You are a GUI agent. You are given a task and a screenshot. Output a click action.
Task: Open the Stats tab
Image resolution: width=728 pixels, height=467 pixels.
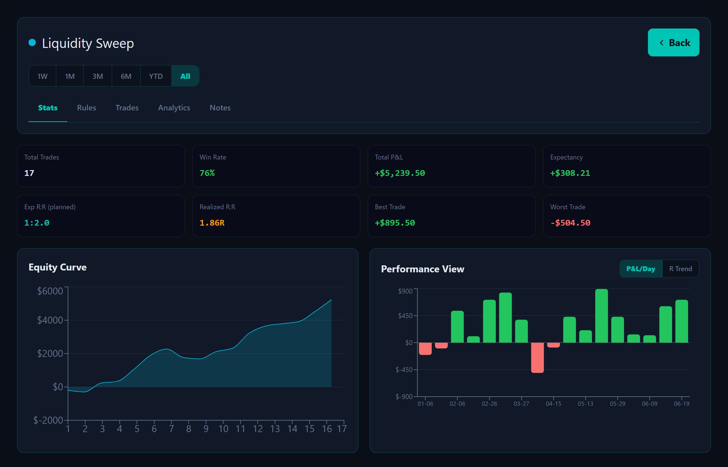48,108
